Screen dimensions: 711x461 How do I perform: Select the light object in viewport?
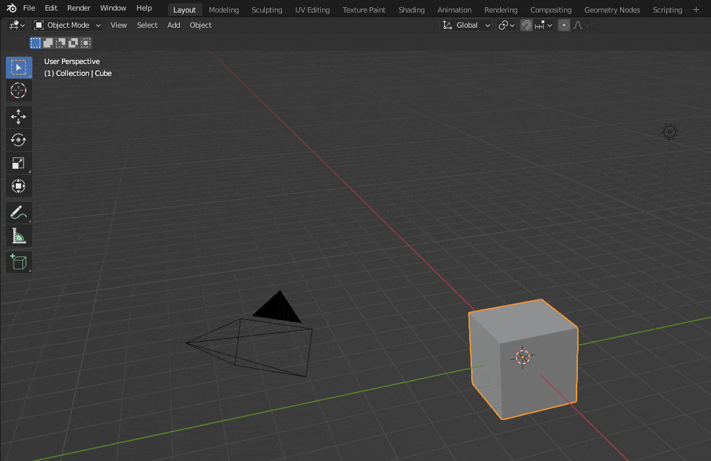pyautogui.click(x=669, y=132)
